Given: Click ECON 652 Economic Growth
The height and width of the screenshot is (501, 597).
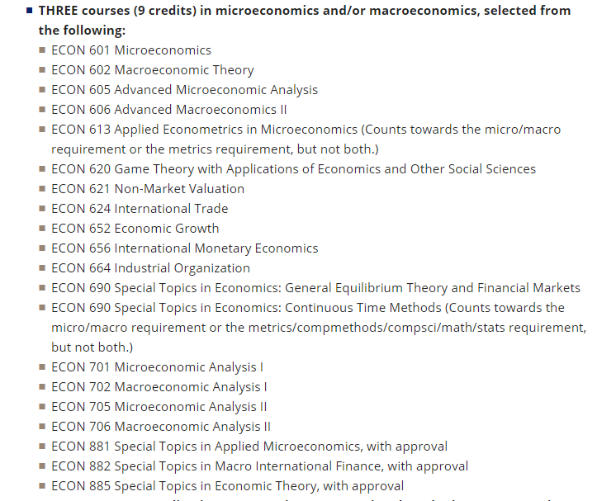Looking at the screenshot, I should pyautogui.click(x=135, y=229).
